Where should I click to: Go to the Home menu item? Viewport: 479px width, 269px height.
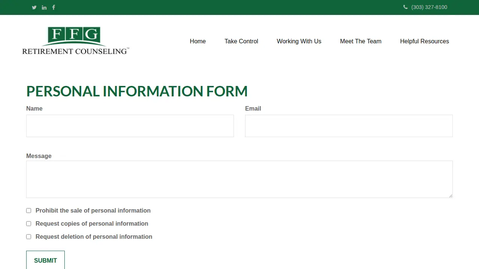198,41
